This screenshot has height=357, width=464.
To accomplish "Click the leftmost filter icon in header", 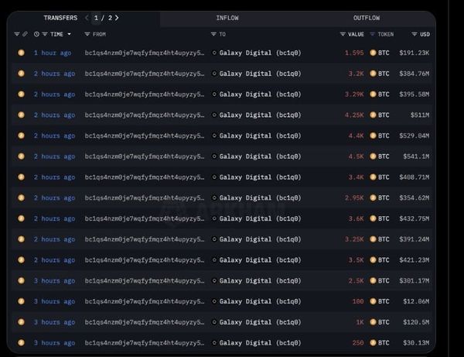I will click(17, 34).
